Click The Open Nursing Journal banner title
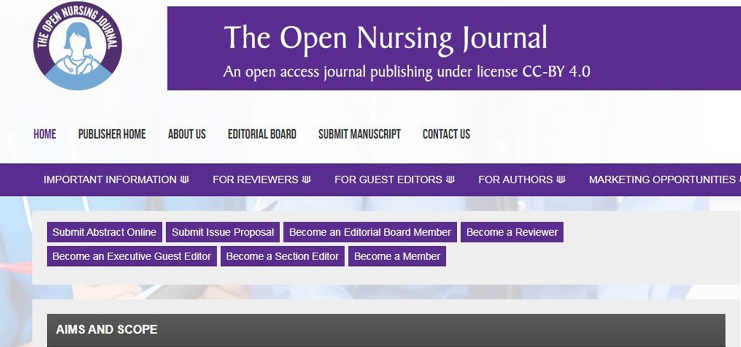The width and height of the screenshot is (741, 347). [386, 38]
